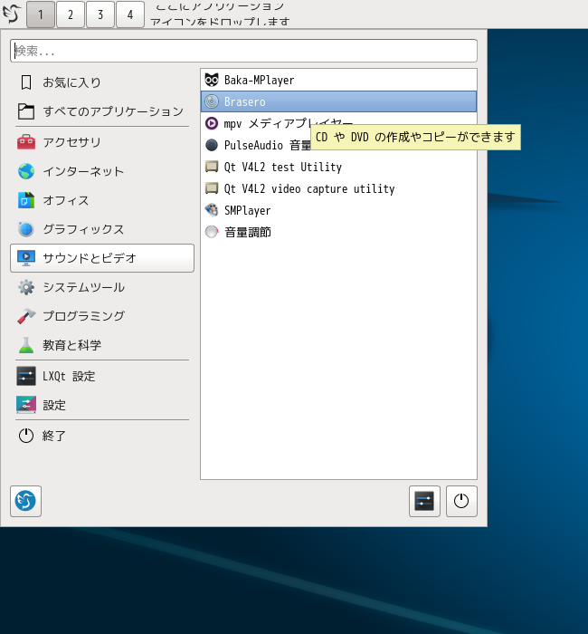The height and width of the screenshot is (634, 588).
Task: Open the 教育と科学 category
Action: pyautogui.click(x=101, y=345)
